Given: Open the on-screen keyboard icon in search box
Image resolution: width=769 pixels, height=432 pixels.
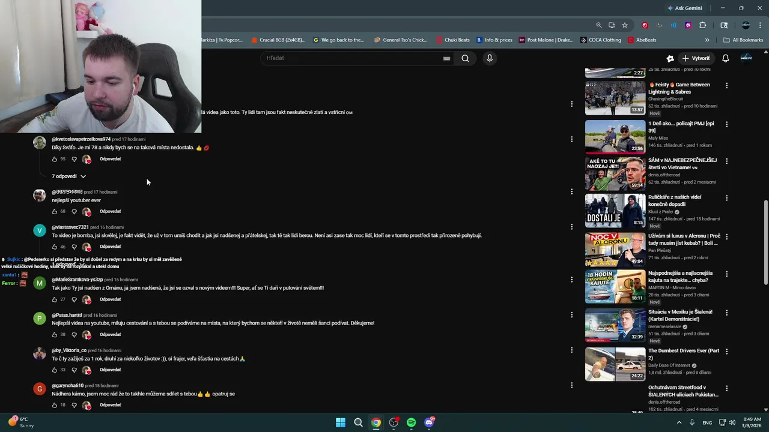Looking at the screenshot, I should [446, 58].
